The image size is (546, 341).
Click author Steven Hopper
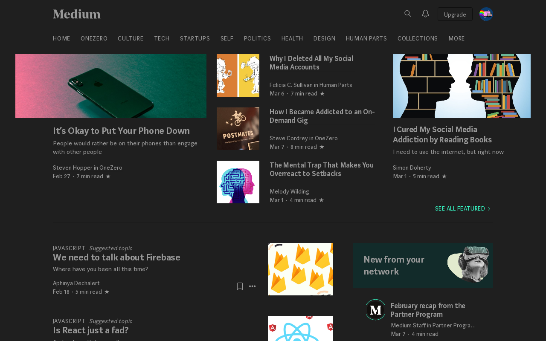pos(73,168)
